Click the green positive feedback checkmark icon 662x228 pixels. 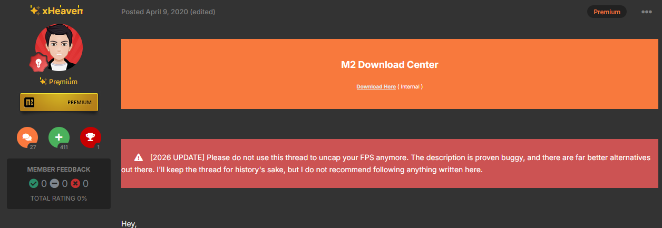click(x=34, y=184)
